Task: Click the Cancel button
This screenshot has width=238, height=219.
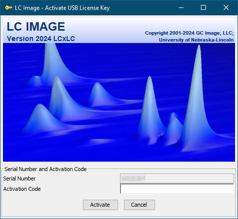Action: 139,205
